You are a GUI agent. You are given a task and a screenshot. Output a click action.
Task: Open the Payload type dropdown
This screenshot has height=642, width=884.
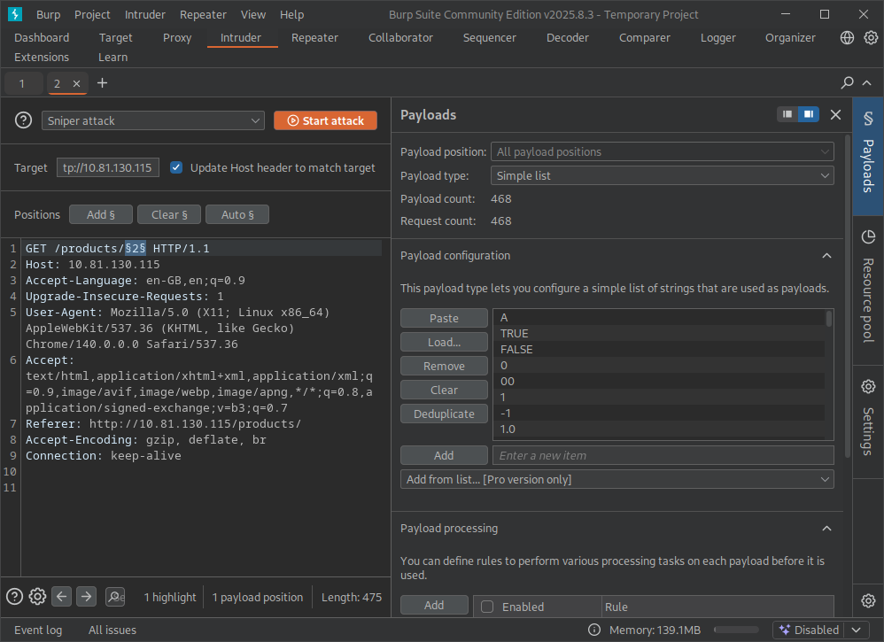click(662, 175)
